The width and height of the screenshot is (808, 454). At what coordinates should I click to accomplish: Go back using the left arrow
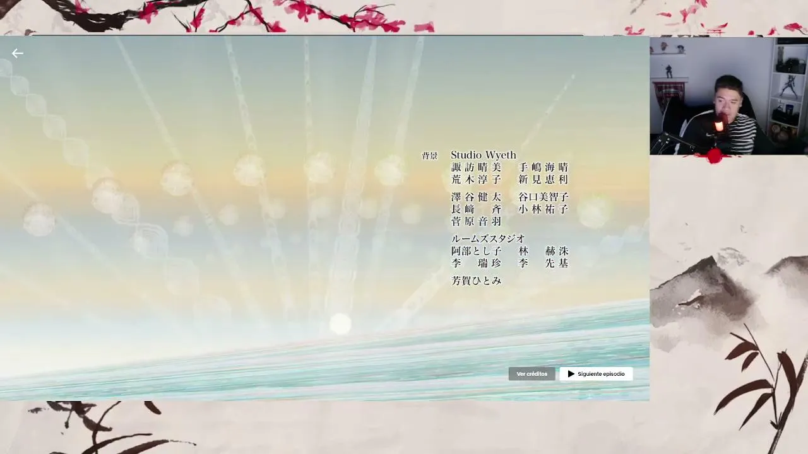[x=18, y=54]
